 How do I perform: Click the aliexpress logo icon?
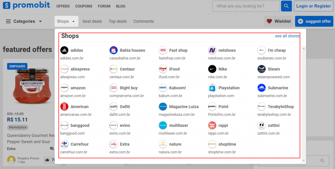click(x=64, y=69)
